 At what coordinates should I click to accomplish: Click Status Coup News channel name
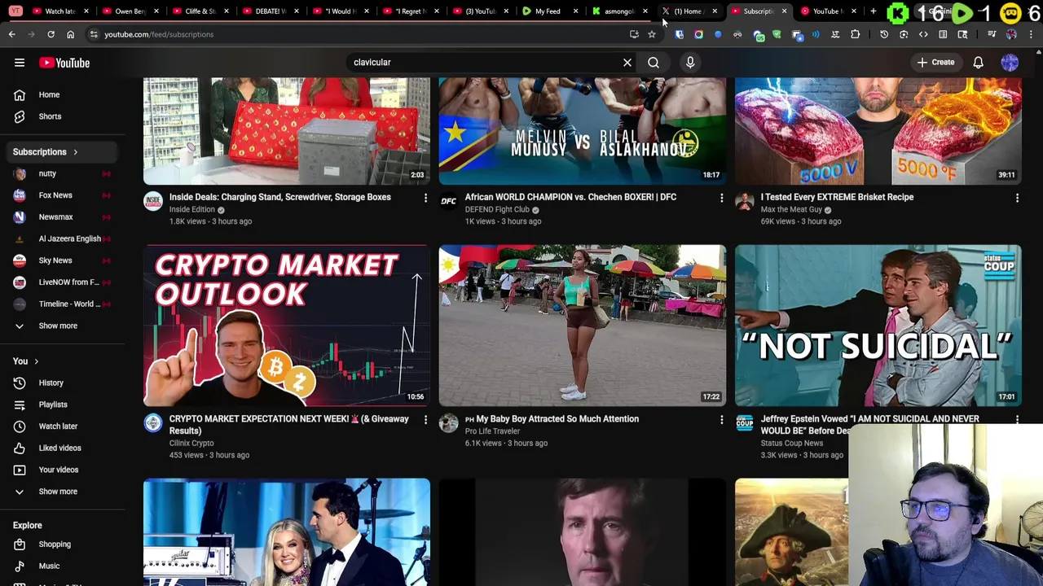pyautogui.click(x=792, y=443)
